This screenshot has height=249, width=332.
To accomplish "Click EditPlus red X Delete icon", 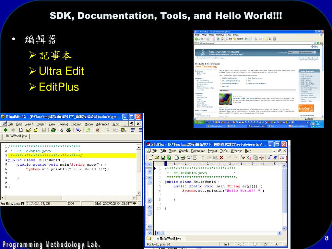I will (221, 157).
